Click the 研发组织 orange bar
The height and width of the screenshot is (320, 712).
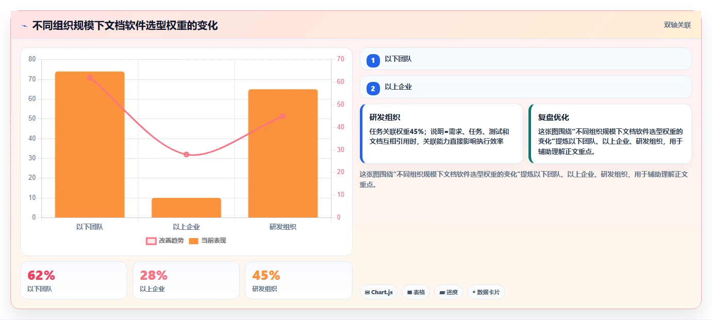(x=283, y=154)
